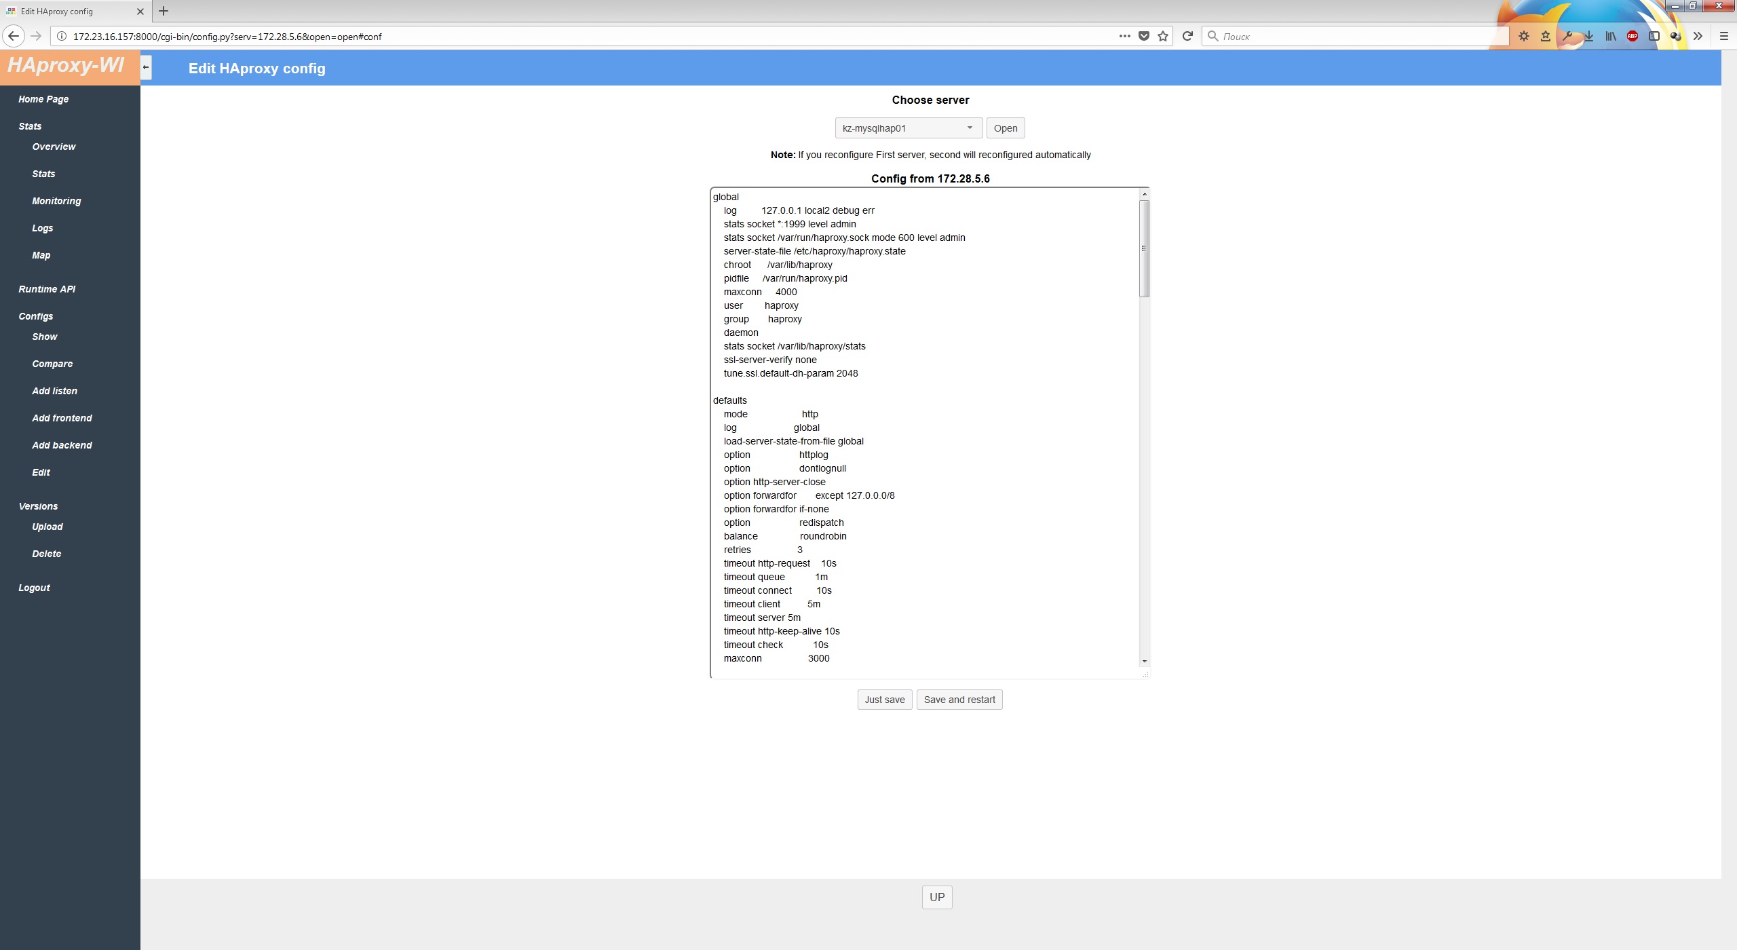Click the 'maxconn 4000' line in the config
Screen dimensions: 1737x950
(760, 292)
